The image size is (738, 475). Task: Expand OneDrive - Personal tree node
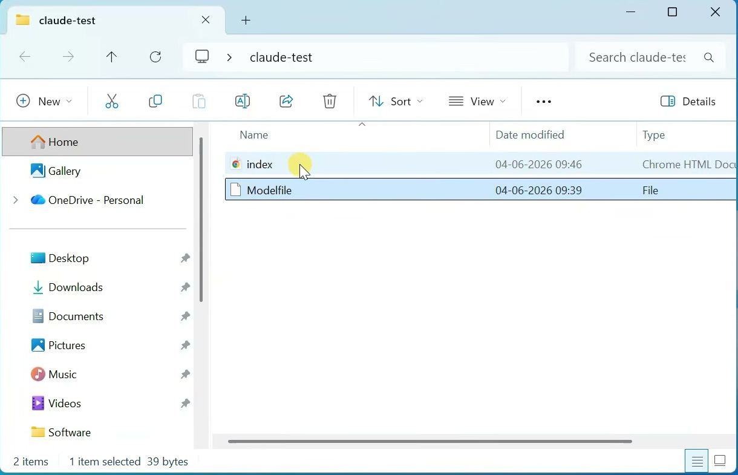click(x=16, y=200)
